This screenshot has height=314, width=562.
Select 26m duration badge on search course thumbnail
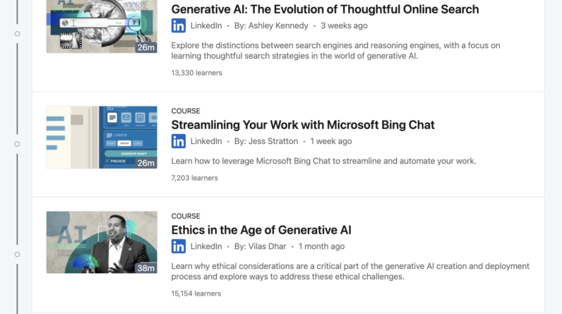click(146, 47)
